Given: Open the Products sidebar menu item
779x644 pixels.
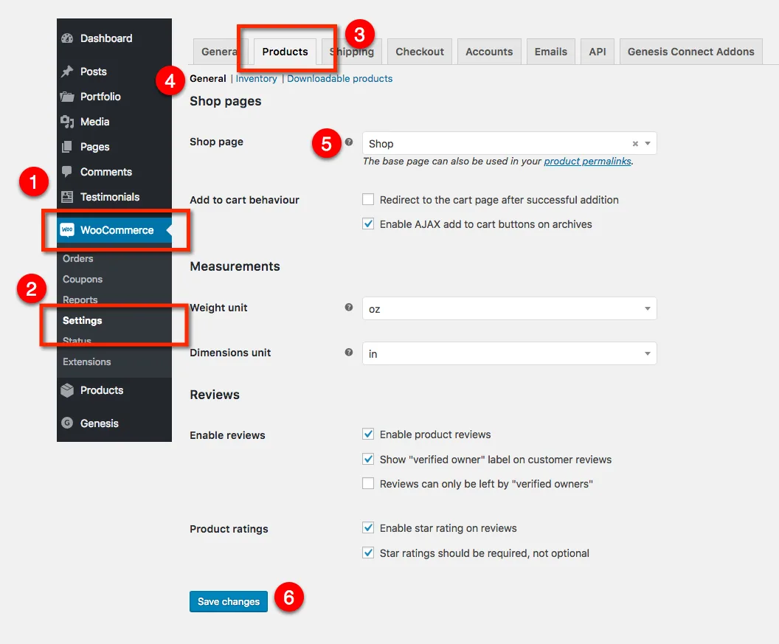Looking at the screenshot, I should [114, 390].
